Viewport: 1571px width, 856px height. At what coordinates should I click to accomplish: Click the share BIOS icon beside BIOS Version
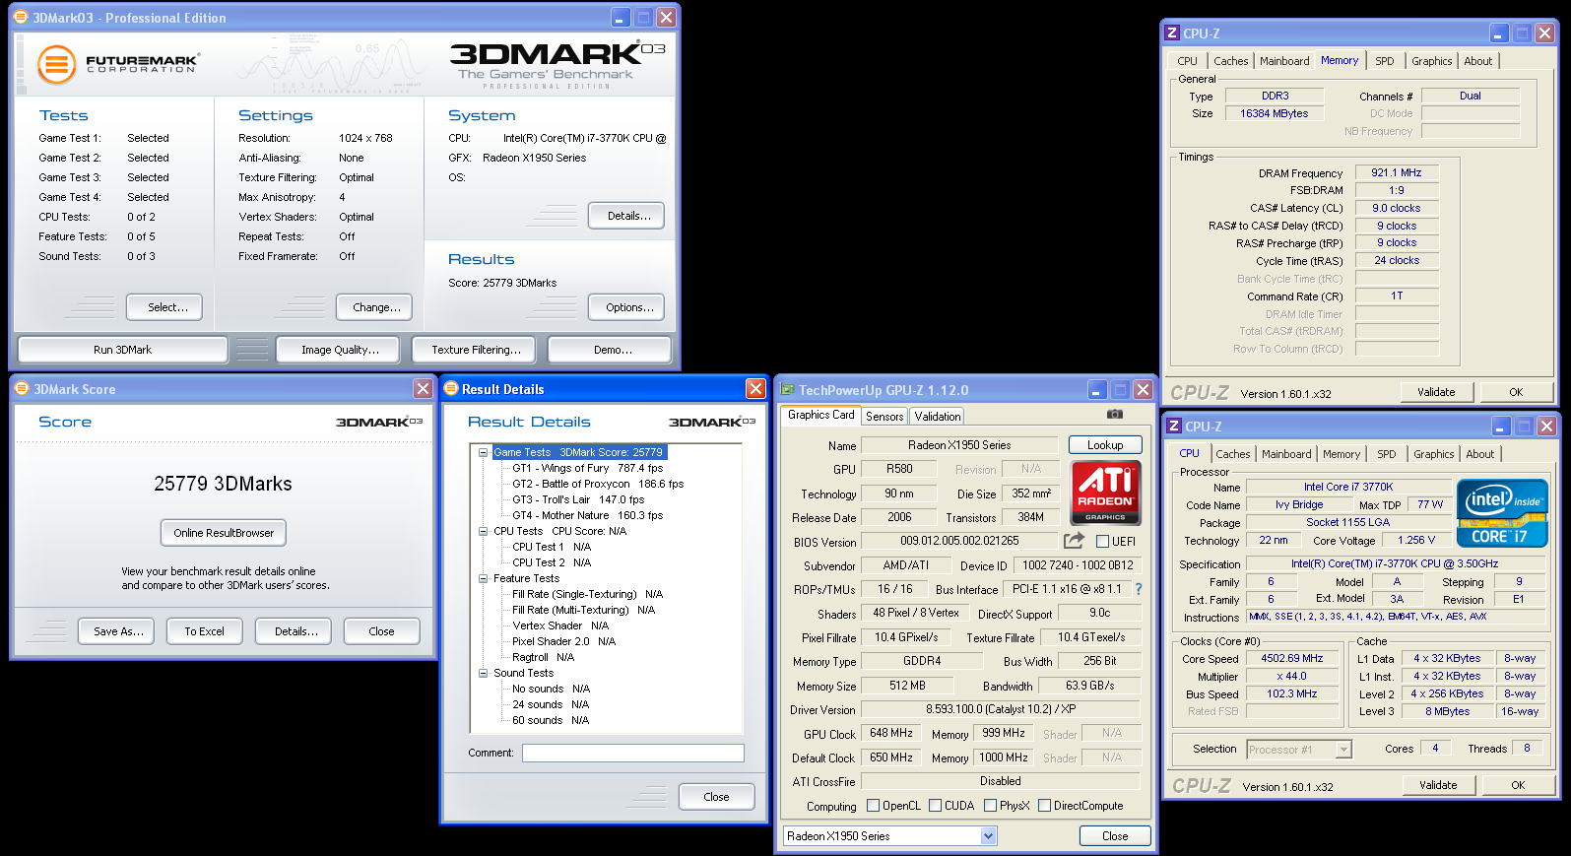(1074, 541)
